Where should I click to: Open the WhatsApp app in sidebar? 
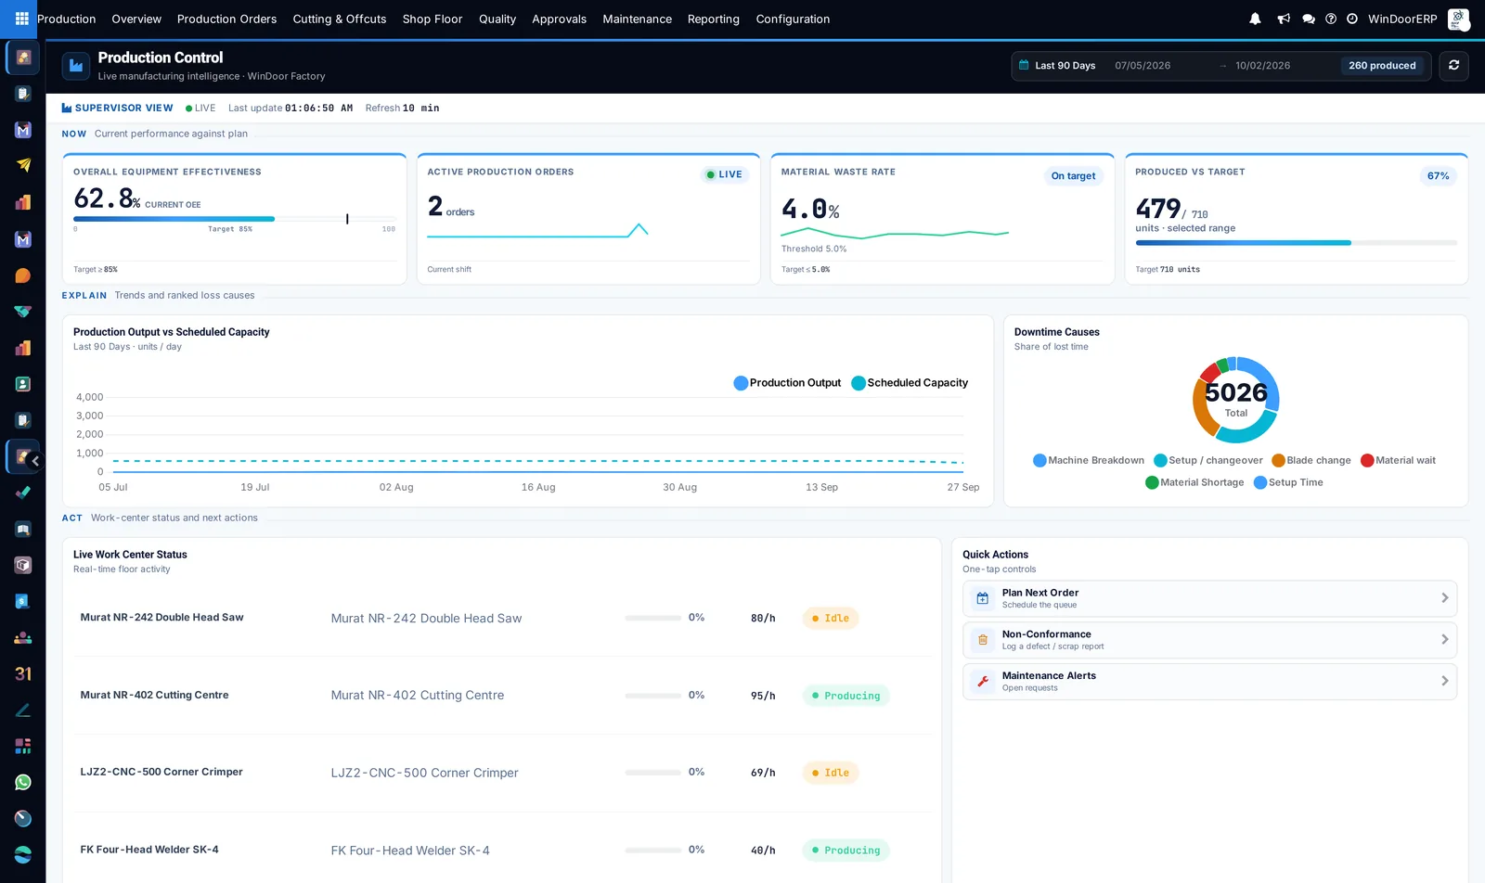coord(23,782)
